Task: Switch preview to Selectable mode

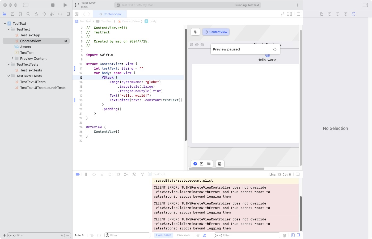Action: tap(202, 164)
